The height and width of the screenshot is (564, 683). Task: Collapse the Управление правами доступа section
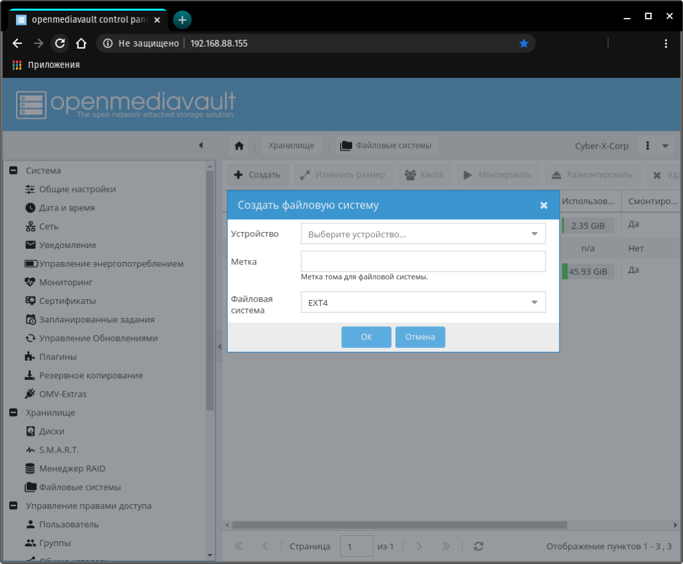(13, 506)
